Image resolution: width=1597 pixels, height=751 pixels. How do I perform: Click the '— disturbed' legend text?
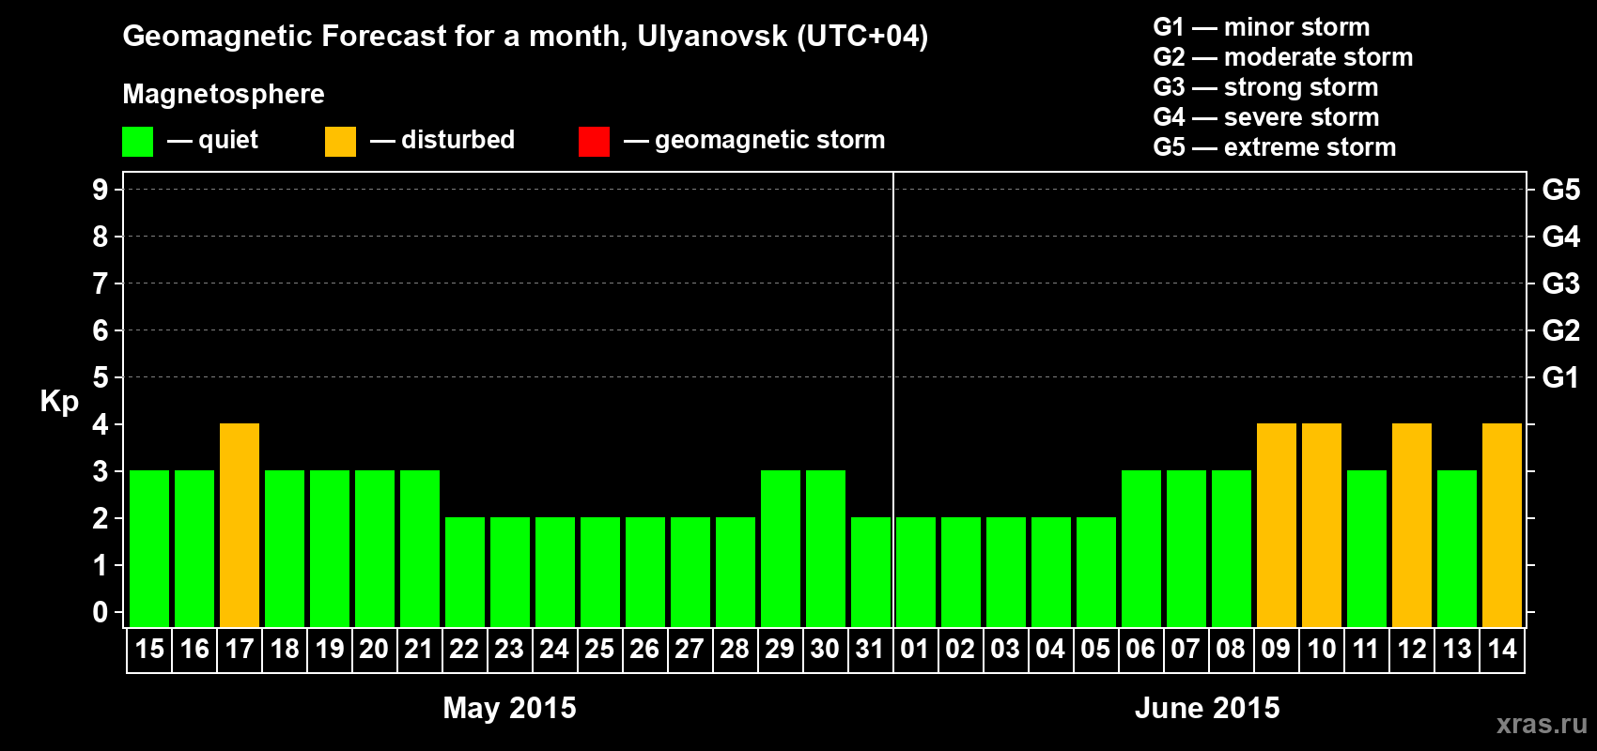click(442, 141)
